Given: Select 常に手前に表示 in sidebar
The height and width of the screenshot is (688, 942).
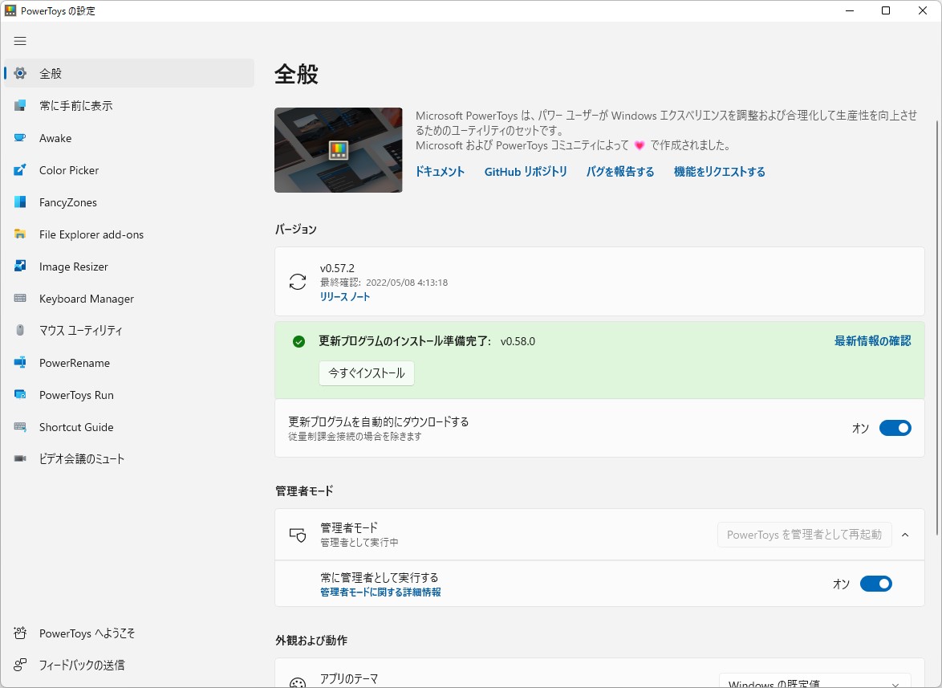Looking at the screenshot, I should (129, 105).
